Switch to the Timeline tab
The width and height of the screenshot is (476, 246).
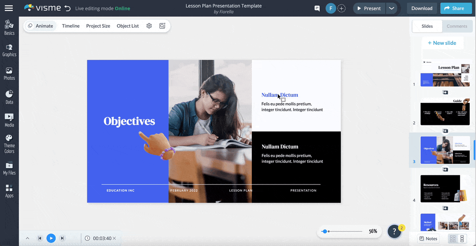pyautogui.click(x=71, y=25)
